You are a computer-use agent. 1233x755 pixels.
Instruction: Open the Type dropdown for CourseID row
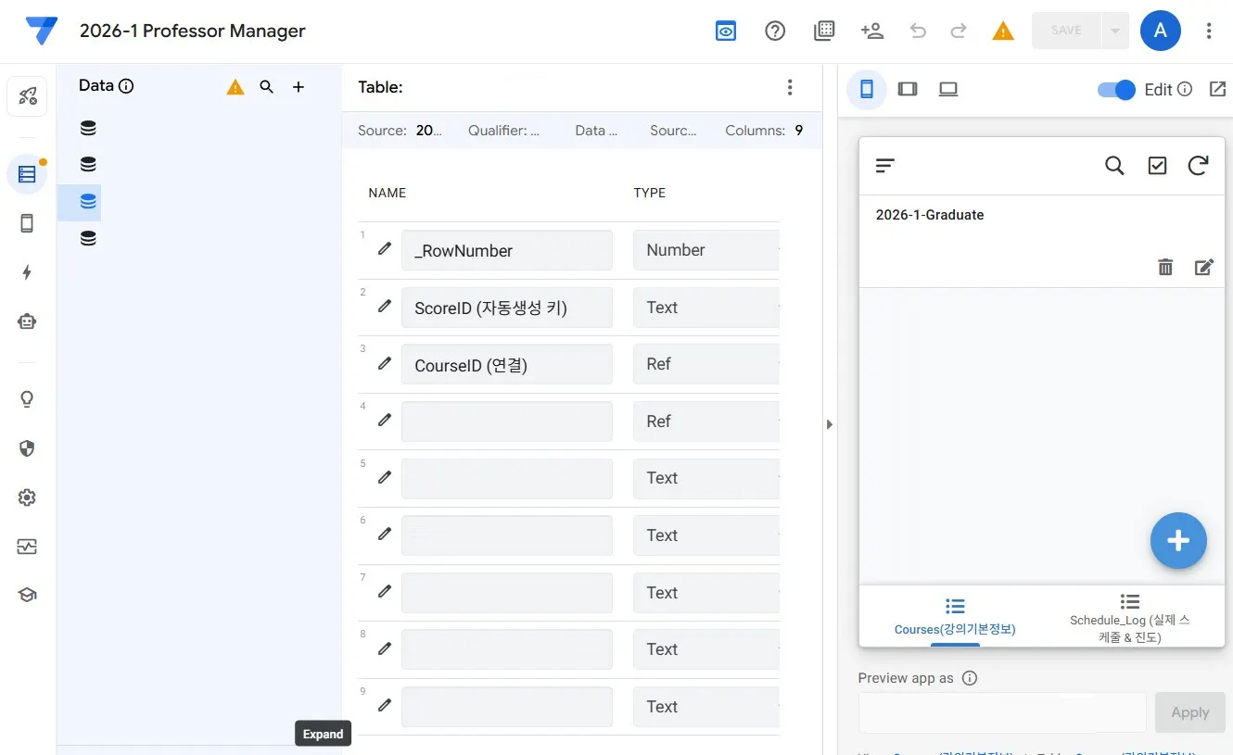[x=706, y=363]
